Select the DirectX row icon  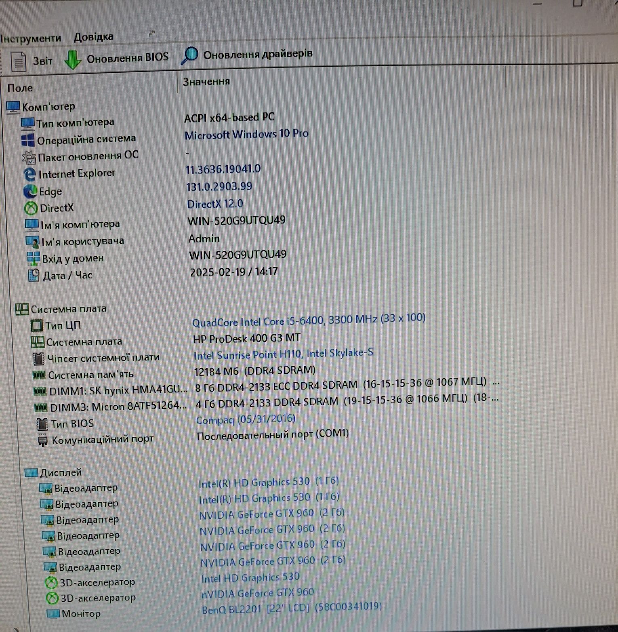point(31,209)
